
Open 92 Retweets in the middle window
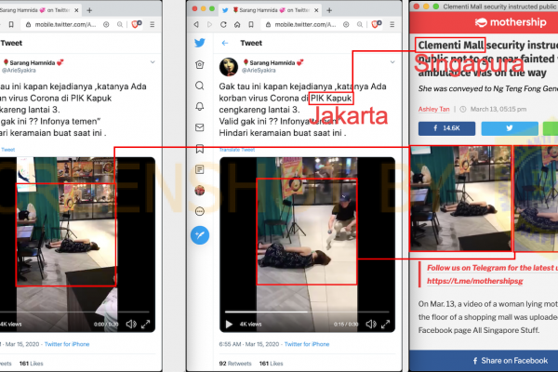235,364
